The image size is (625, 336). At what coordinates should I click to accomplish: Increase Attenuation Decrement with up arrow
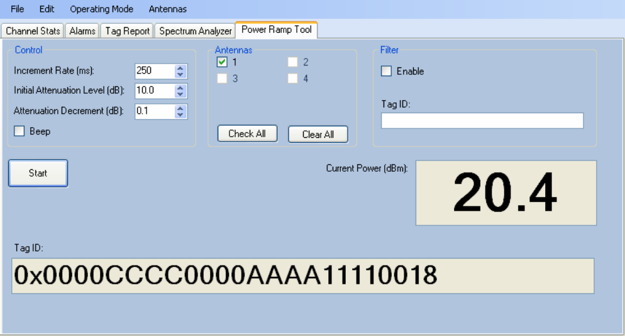pos(180,108)
